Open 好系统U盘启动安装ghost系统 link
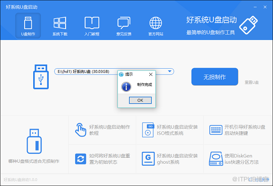This screenshot has width=273, height=186. pos(177,159)
